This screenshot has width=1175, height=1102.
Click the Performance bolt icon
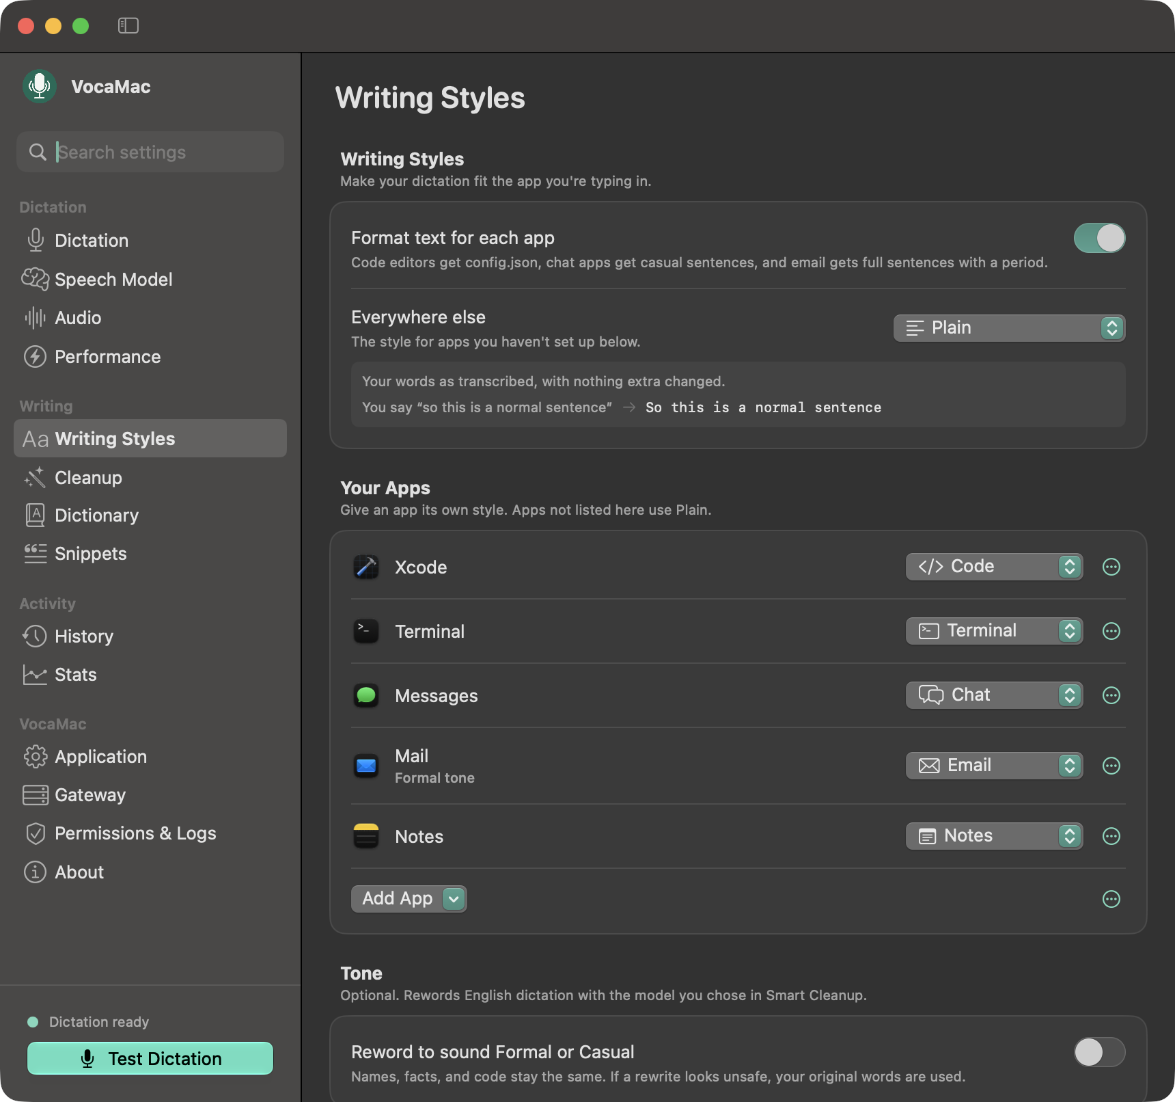tap(36, 357)
